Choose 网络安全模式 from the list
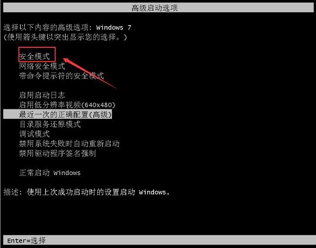This screenshot has height=248, width=316. point(42,66)
